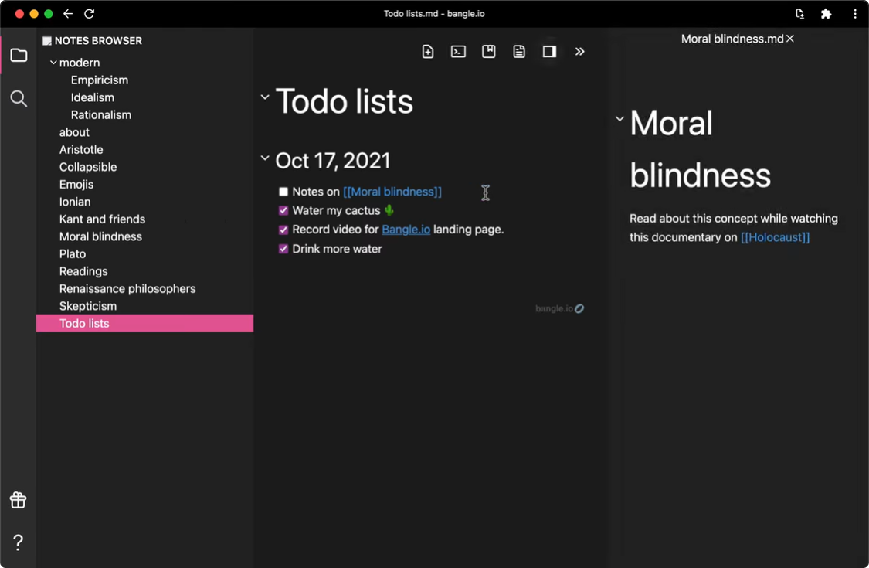Image resolution: width=869 pixels, height=568 pixels.
Task: Toggle the split editor panel icon
Action: click(549, 52)
